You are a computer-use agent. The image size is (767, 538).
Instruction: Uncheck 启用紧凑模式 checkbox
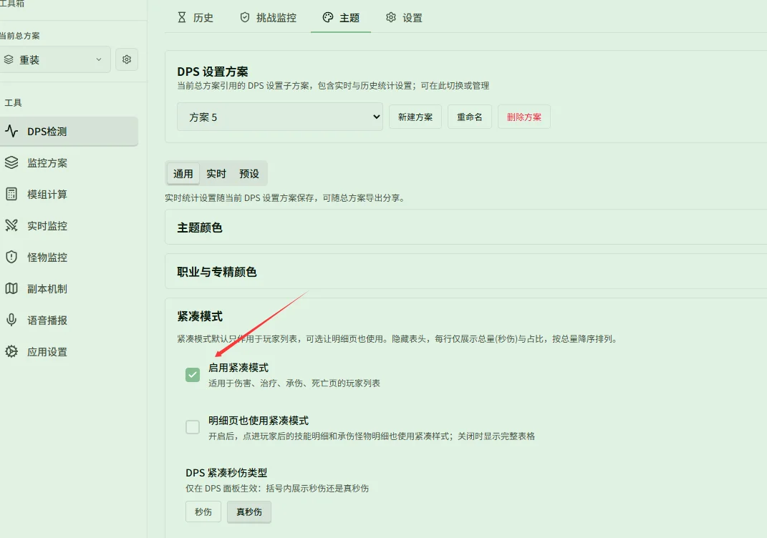[193, 375]
